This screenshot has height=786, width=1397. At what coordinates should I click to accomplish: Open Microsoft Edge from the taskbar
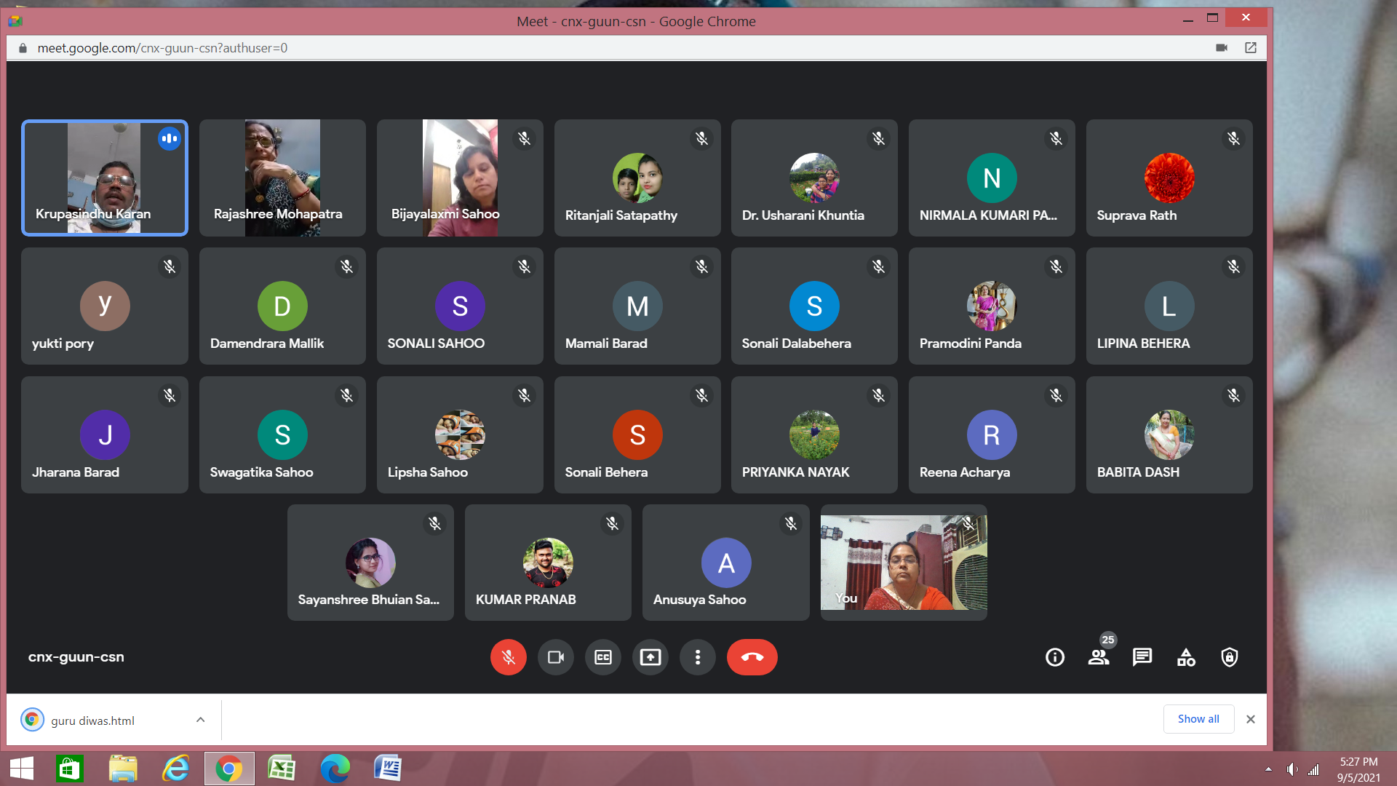pos(335,769)
